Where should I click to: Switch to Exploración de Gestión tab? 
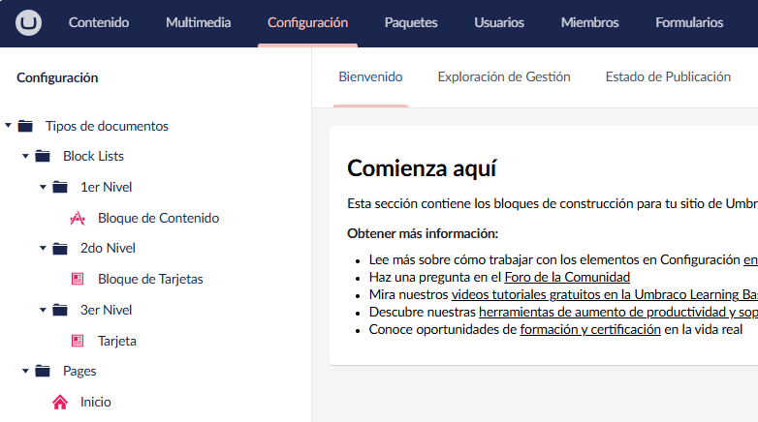pyautogui.click(x=504, y=76)
